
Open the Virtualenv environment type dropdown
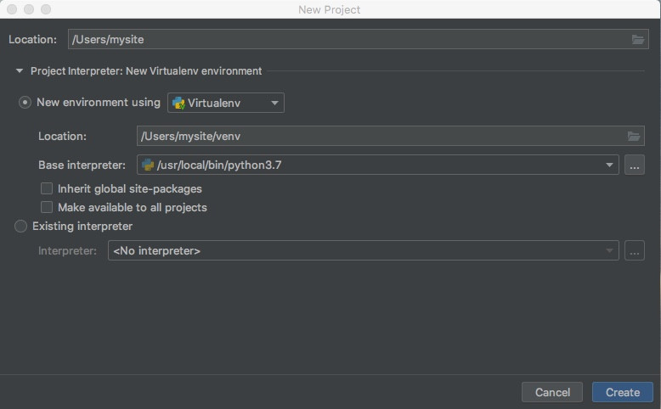(226, 103)
